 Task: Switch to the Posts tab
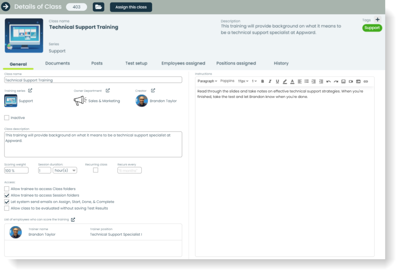pos(97,63)
